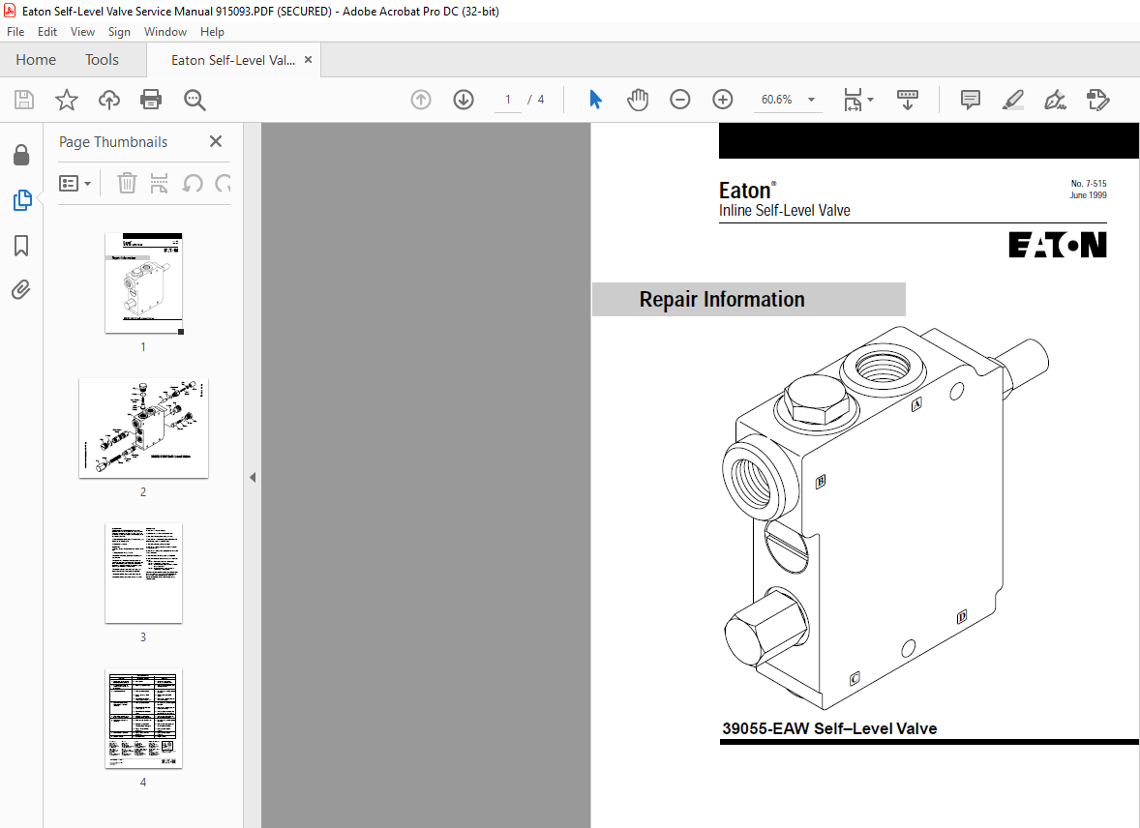Open the View menu
The image size is (1140, 828).
coord(82,32)
